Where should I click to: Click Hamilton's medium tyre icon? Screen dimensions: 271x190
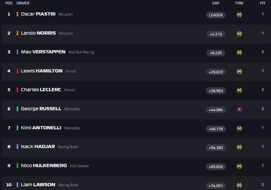[x=239, y=72]
